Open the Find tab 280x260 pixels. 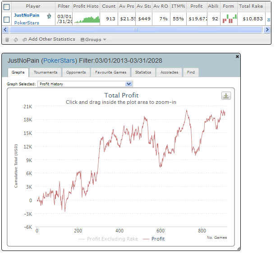pos(191,72)
